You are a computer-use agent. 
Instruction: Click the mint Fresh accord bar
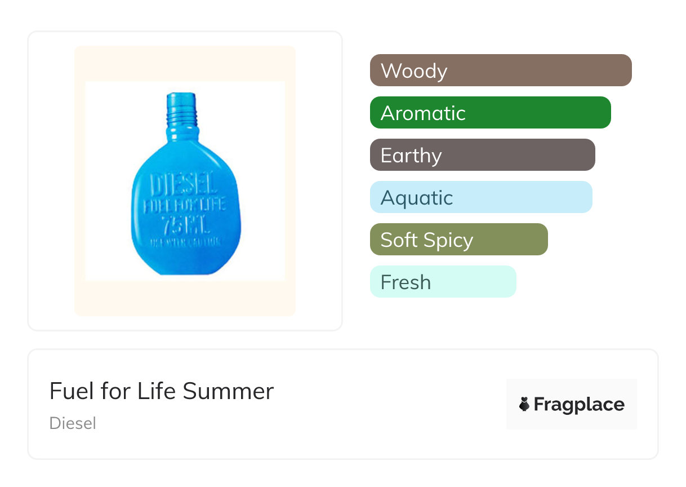(443, 282)
